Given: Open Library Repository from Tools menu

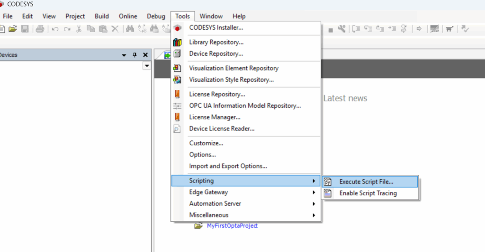Looking at the screenshot, I should tap(216, 42).
